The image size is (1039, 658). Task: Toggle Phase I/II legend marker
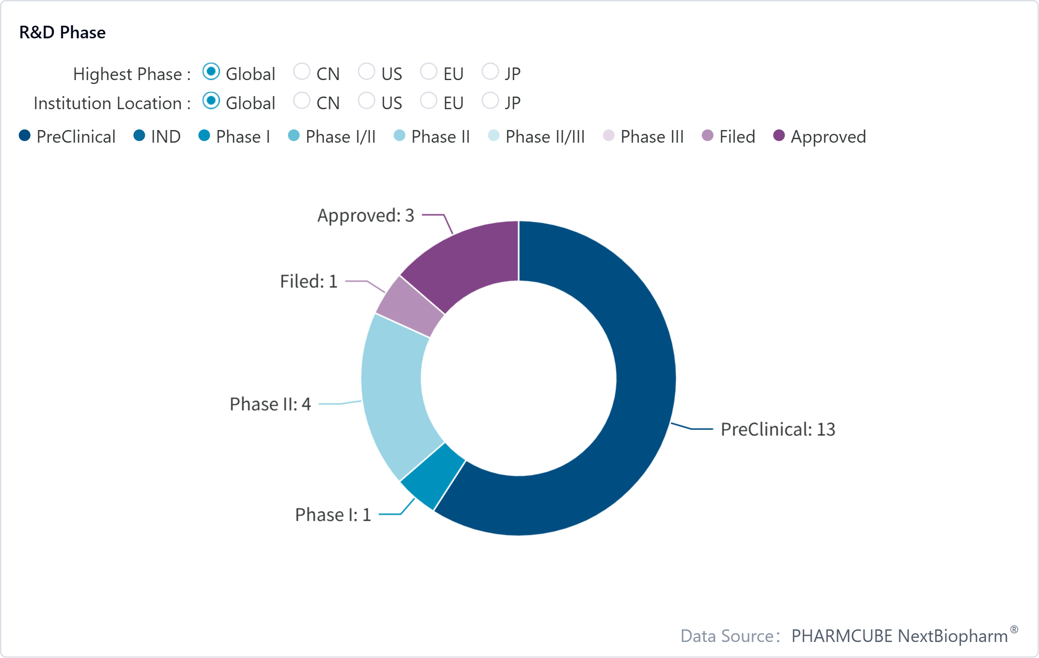point(294,136)
